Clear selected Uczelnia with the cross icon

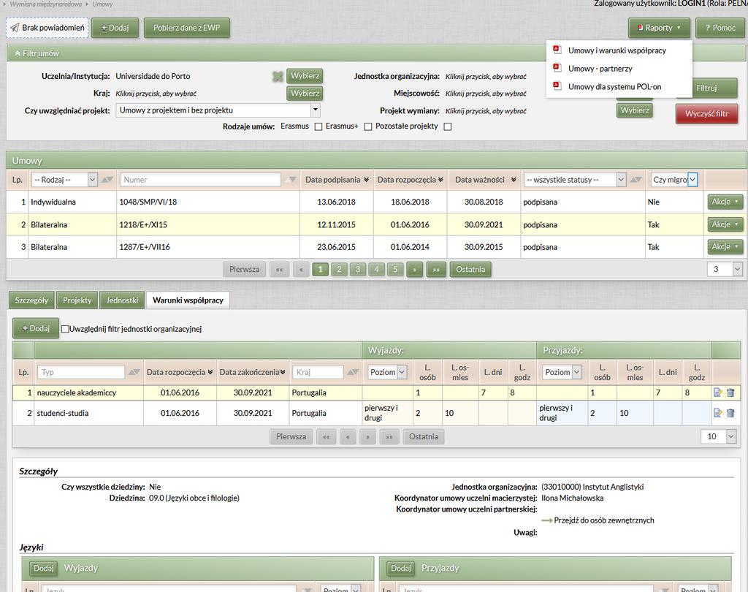pyautogui.click(x=277, y=77)
